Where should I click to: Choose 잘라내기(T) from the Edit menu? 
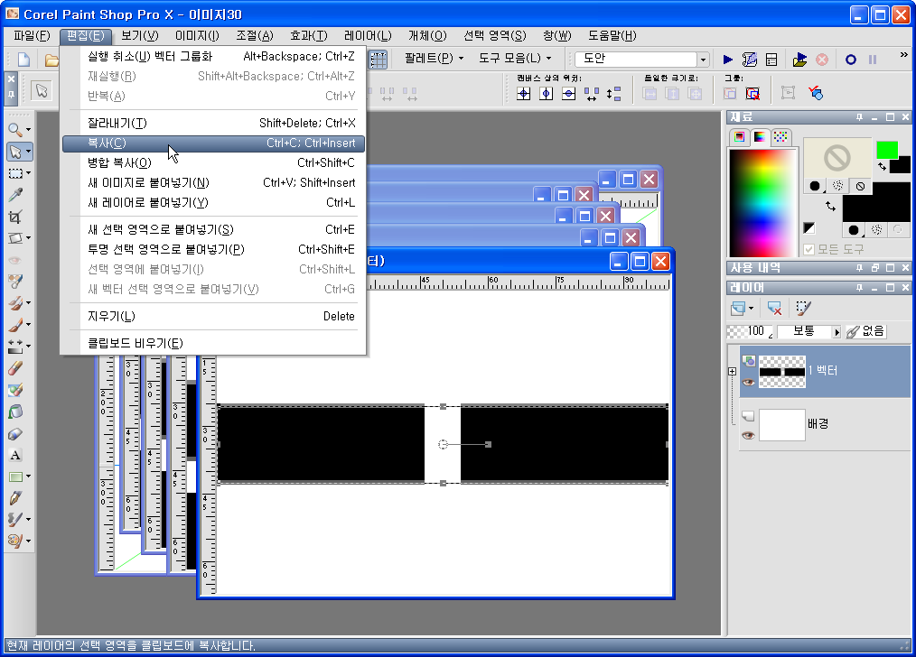pyautogui.click(x=214, y=123)
